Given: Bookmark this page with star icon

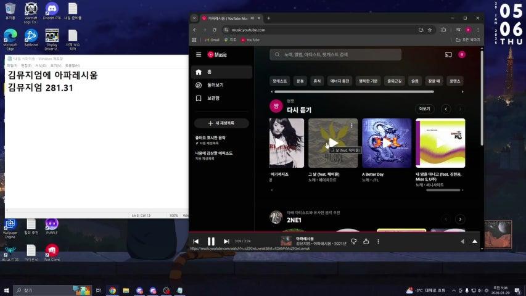Looking at the screenshot, I should point(430,30).
